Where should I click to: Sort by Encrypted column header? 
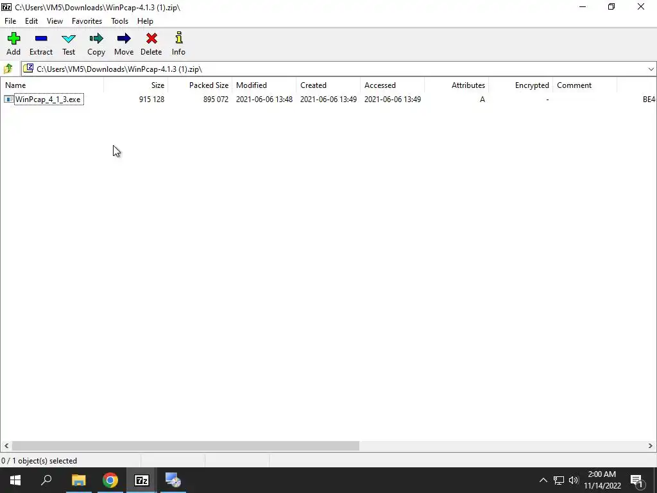click(x=520, y=85)
